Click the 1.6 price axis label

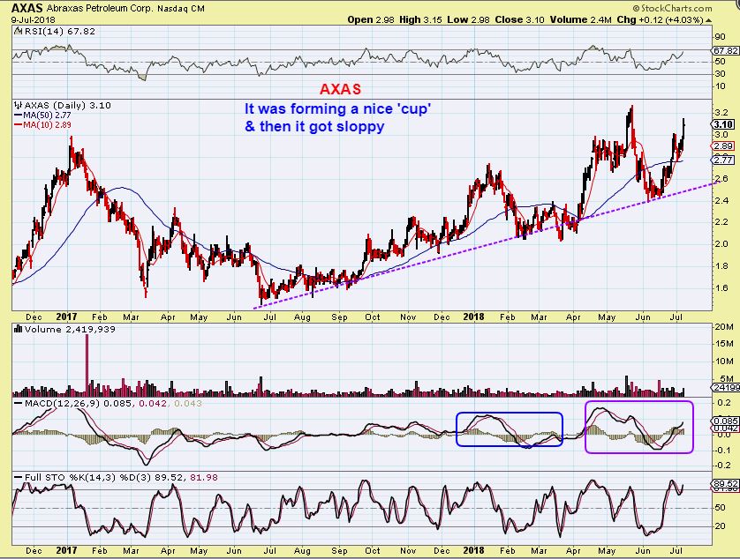[x=721, y=288]
